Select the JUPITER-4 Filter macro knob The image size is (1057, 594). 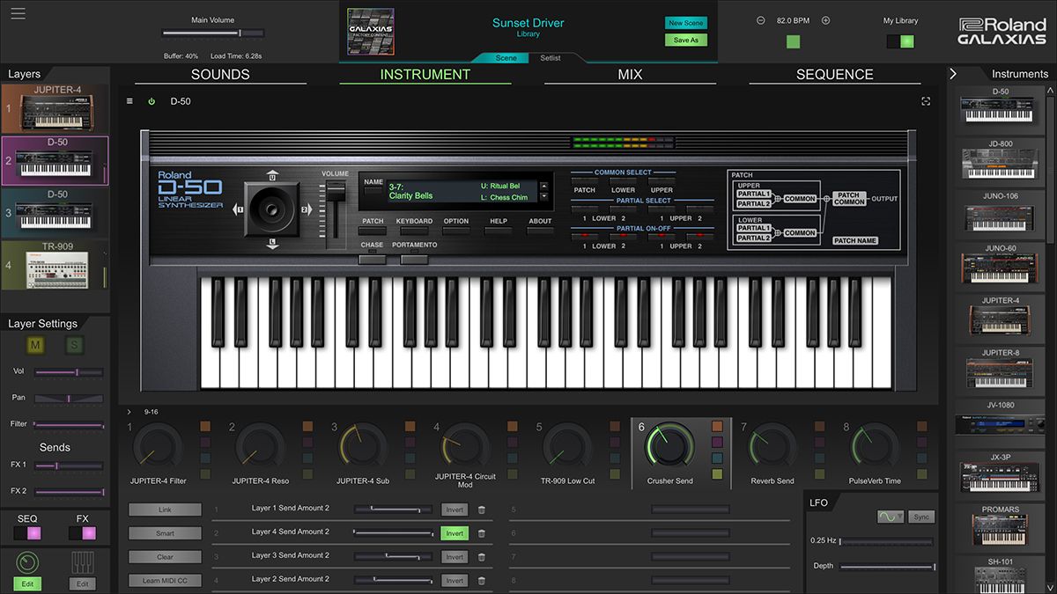[159, 445]
